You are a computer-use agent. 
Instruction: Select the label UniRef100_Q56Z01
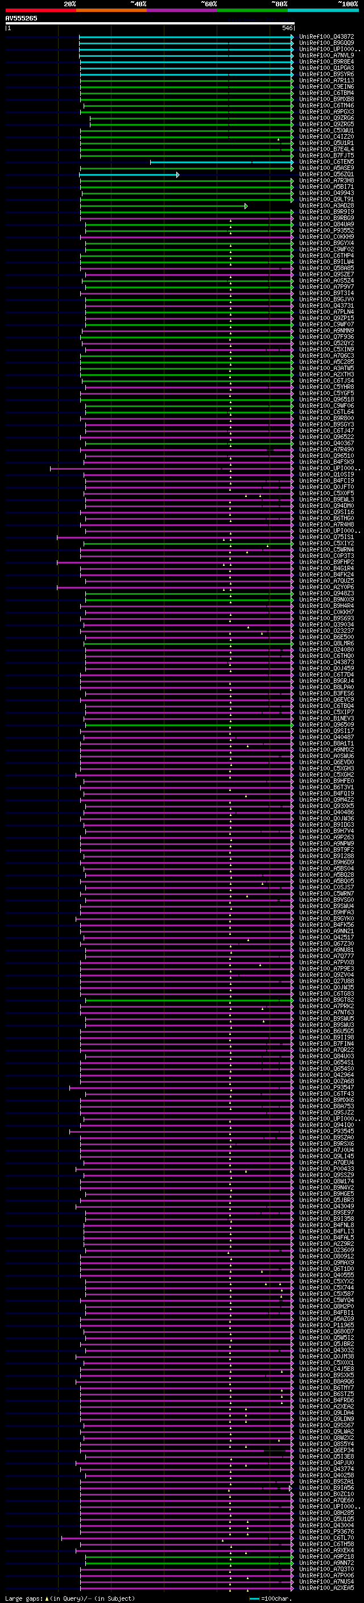(326, 174)
